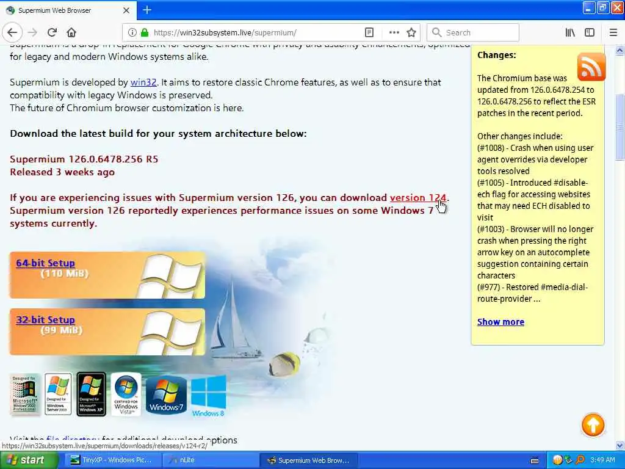The height and width of the screenshot is (469, 625).
Task: Show the sidebars icon
Action: tap(590, 33)
